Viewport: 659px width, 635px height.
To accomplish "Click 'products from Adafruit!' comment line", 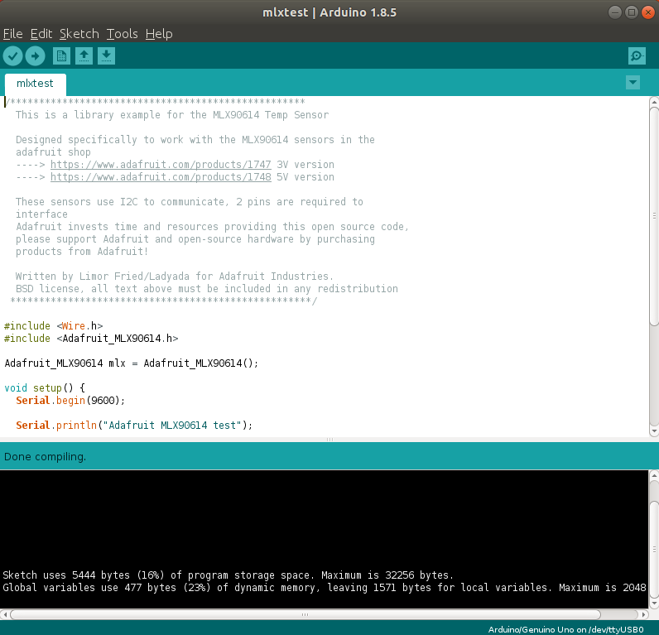I will tap(82, 252).
